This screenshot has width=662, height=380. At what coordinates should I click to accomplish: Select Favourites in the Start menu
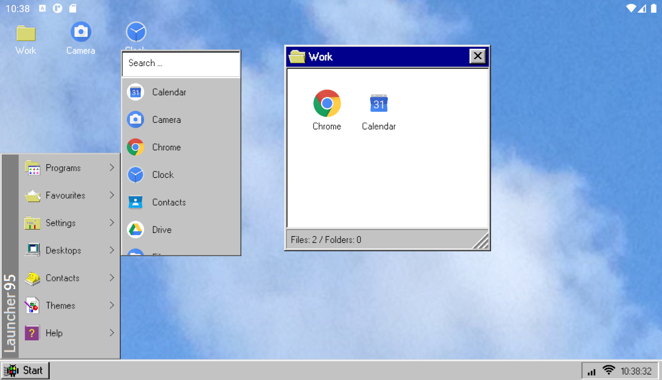pyautogui.click(x=70, y=196)
